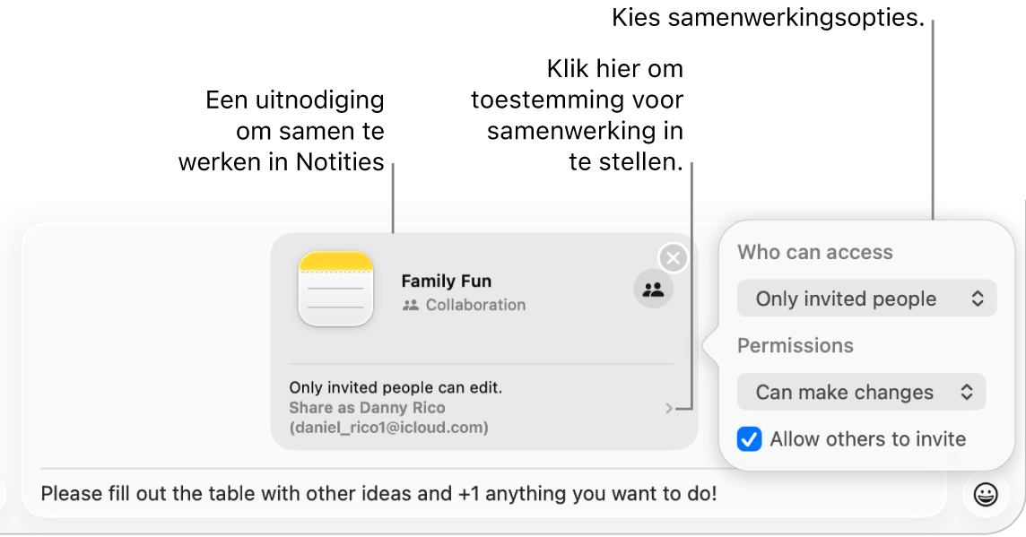Screen dimensions: 1026x537
Task: Open the emoji picker smiley icon
Action: click(986, 494)
